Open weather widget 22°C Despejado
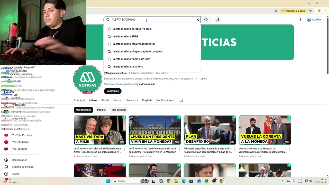The height and width of the screenshot is (185, 329). point(11,181)
